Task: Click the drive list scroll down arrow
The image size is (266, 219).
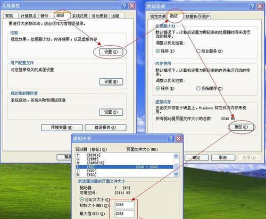Action: point(176,174)
